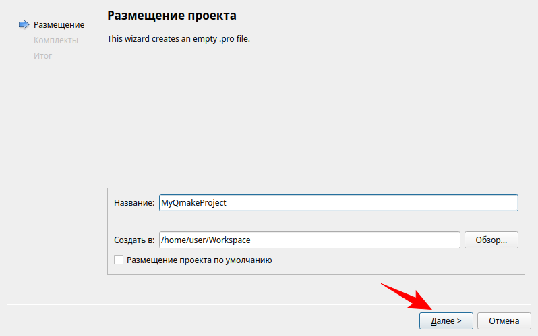
Task: Click the Размещение проекта page heading
Action: (x=172, y=15)
